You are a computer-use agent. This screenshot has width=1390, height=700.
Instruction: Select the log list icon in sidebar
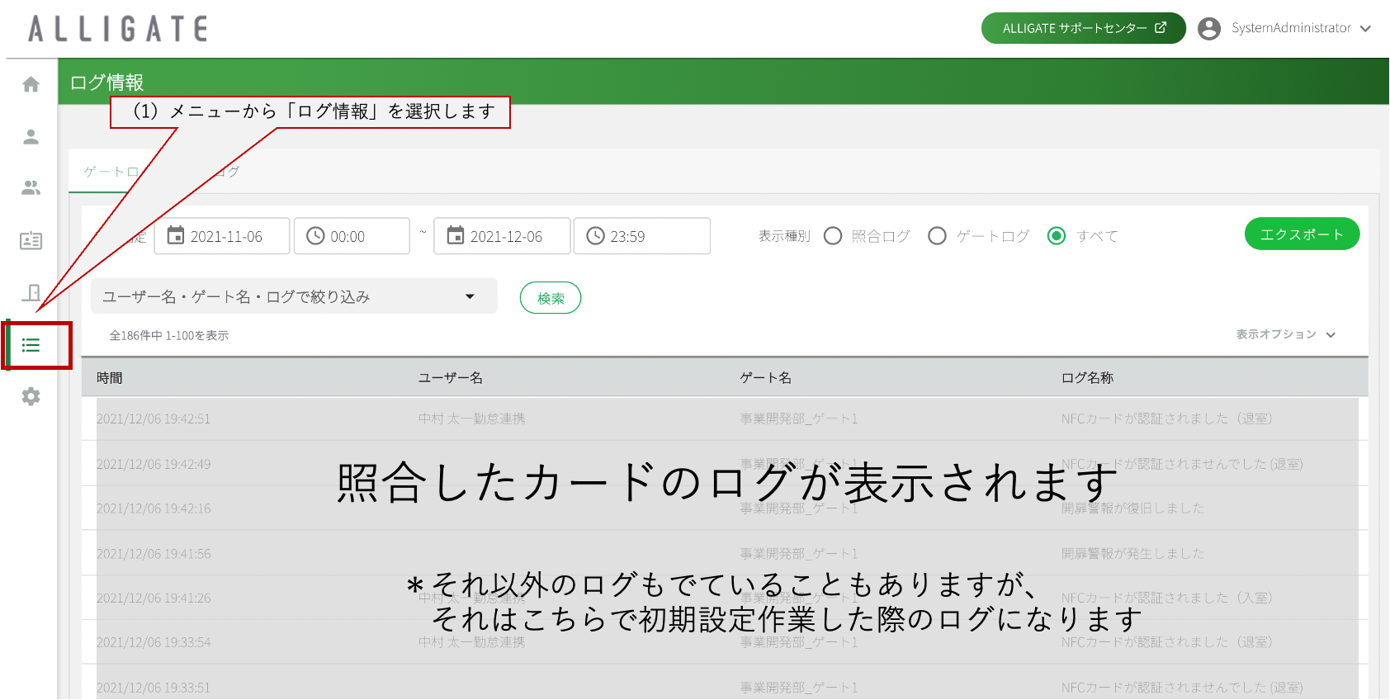pos(31,345)
